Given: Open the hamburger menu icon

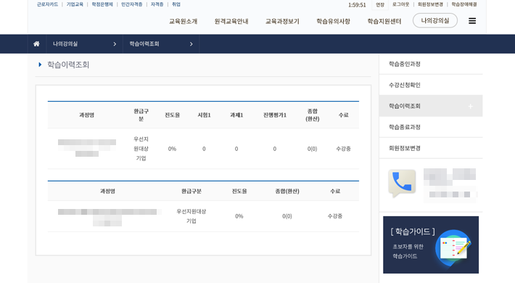Looking at the screenshot, I should click(472, 21).
